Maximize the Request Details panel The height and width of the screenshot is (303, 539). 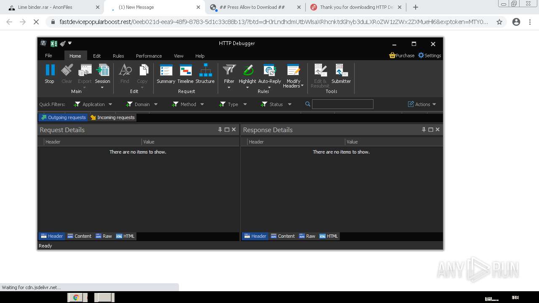pyautogui.click(x=227, y=130)
